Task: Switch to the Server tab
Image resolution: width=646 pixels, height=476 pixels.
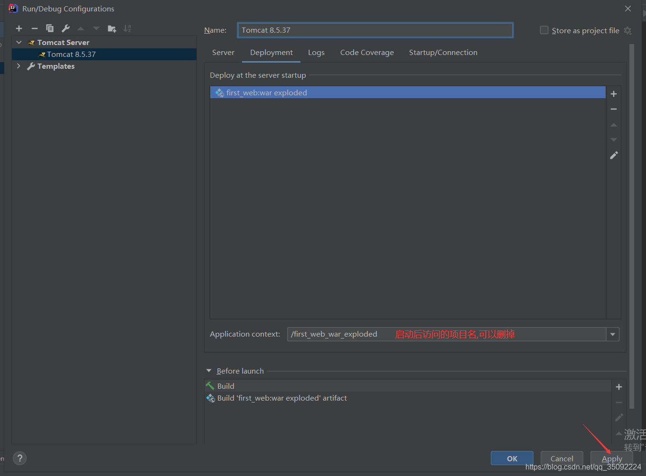Action: [x=223, y=53]
